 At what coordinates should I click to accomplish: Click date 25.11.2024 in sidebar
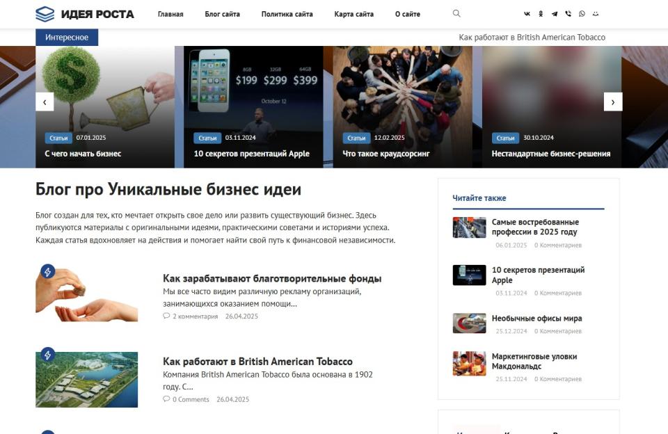click(x=511, y=379)
